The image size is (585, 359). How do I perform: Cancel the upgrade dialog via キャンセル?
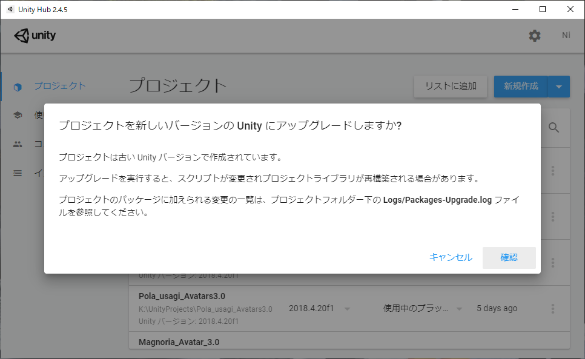click(x=451, y=257)
